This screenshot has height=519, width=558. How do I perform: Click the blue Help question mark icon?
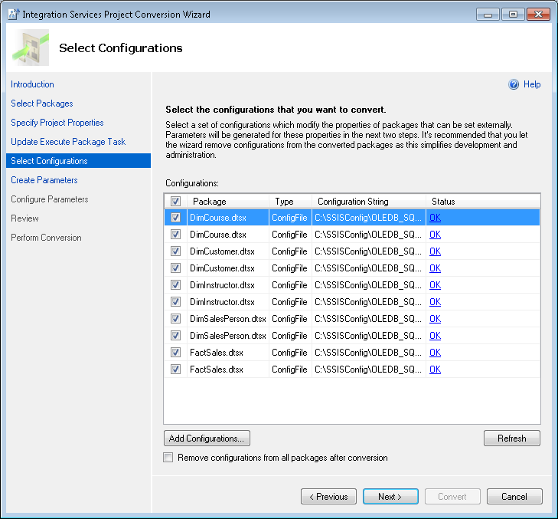[x=514, y=85]
